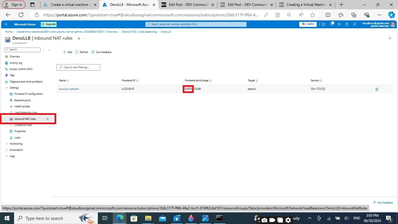Collapse the resource menu sidebar

(49, 50)
